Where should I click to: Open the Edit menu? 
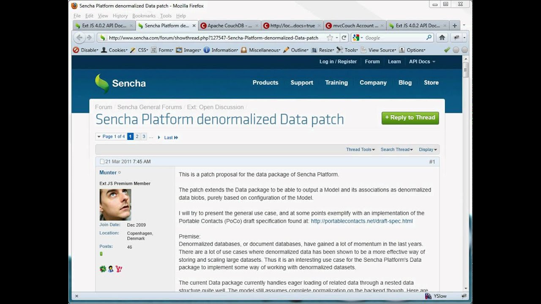click(89, 16)
